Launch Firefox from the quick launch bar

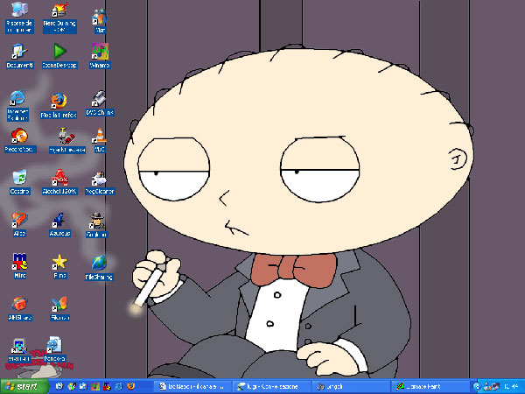coord(131,386)
